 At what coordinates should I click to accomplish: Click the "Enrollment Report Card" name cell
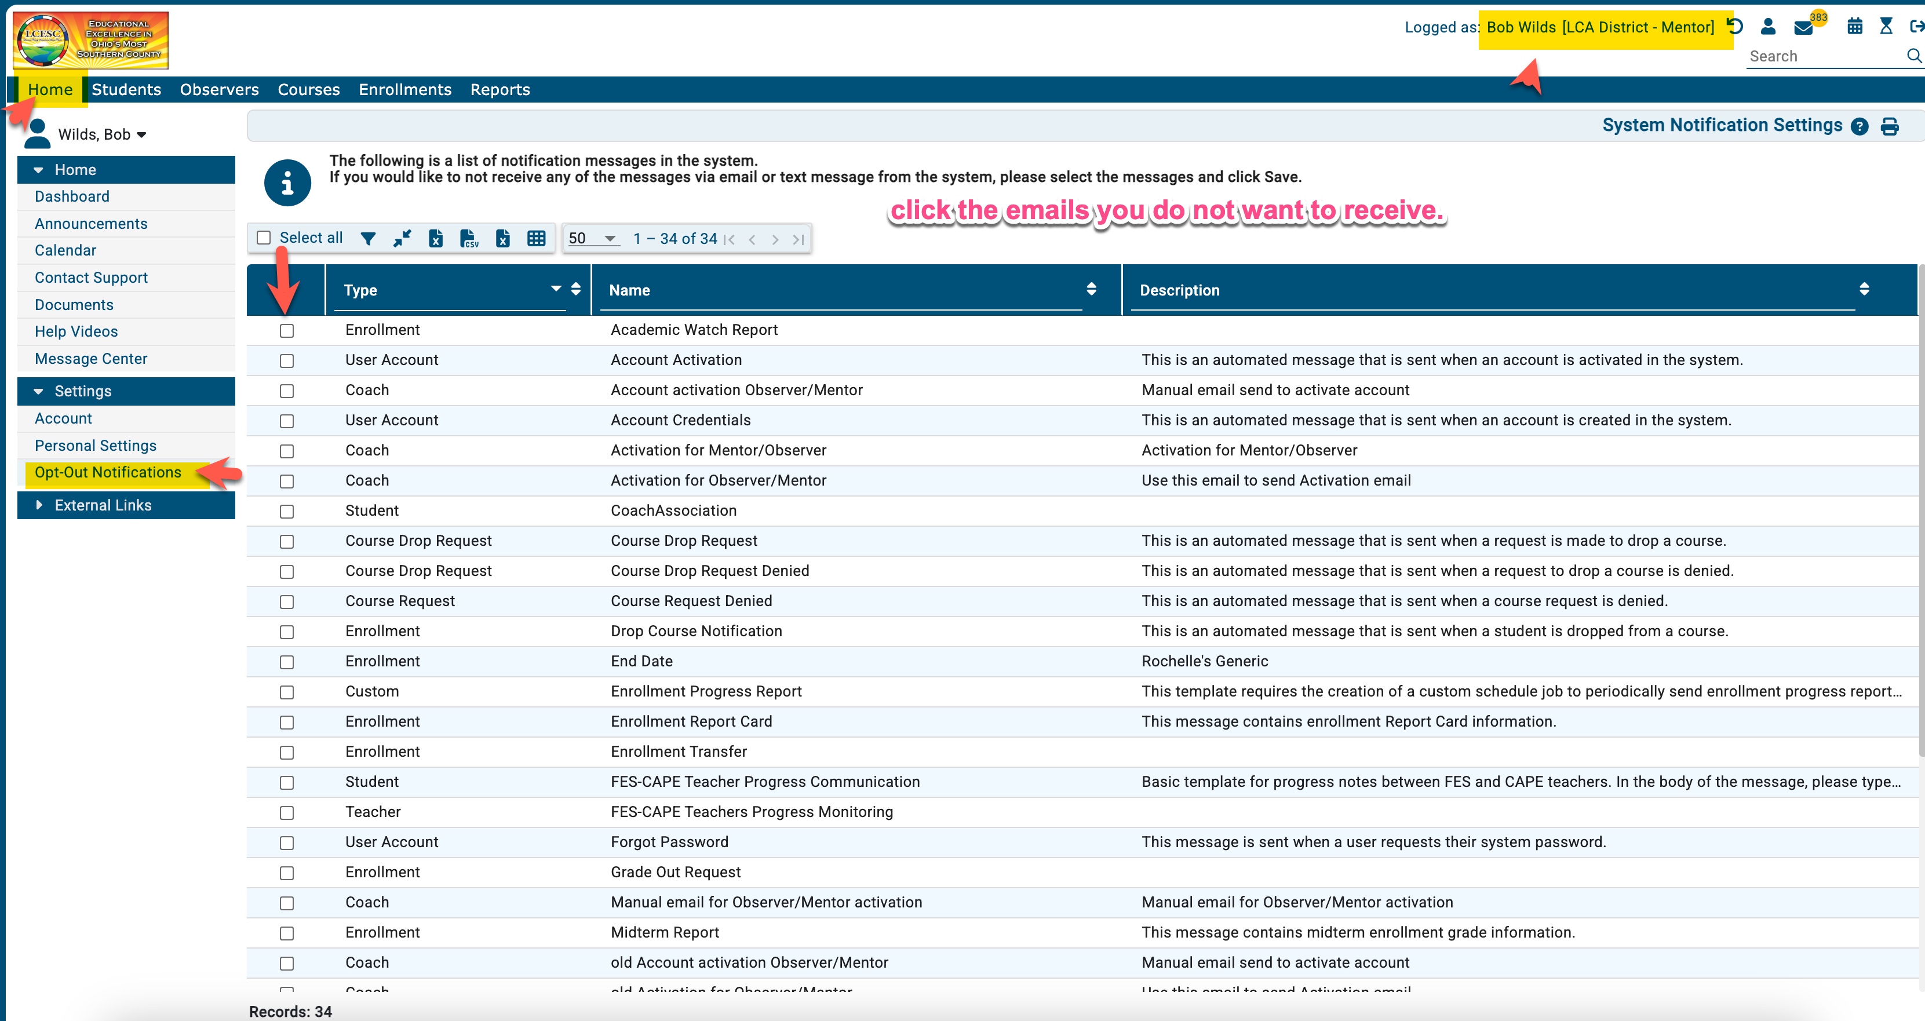(x=691, y=722)
